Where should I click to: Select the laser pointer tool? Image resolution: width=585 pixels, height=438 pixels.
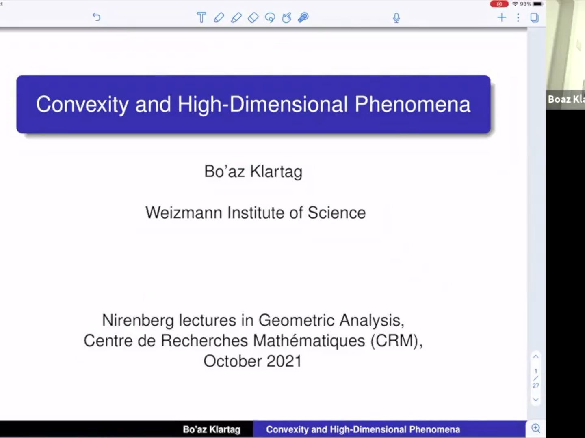pyautogui.click(x=303, y=17)
